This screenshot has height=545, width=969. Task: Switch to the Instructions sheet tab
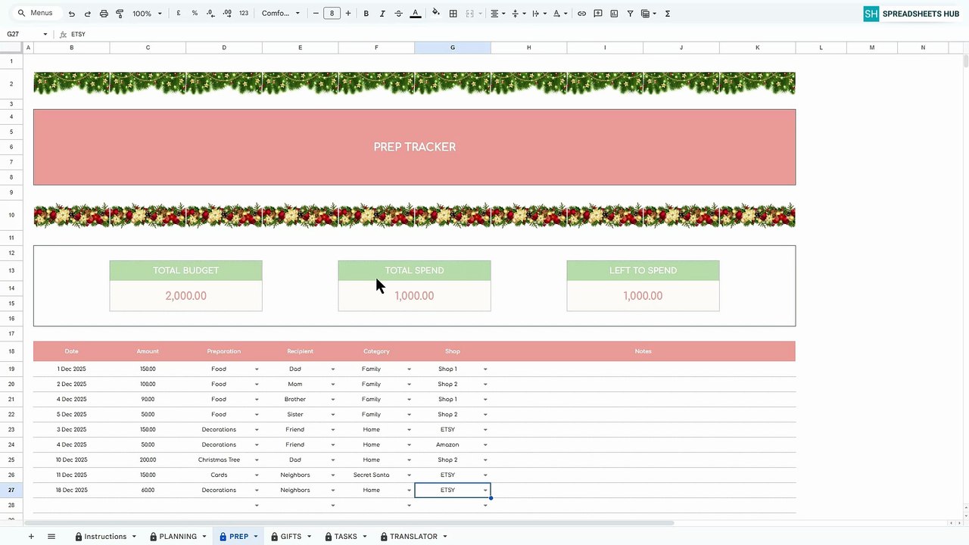105,537
